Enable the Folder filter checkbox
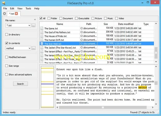Viewport: 161px width, 116px height. click(x=49, y=18)
